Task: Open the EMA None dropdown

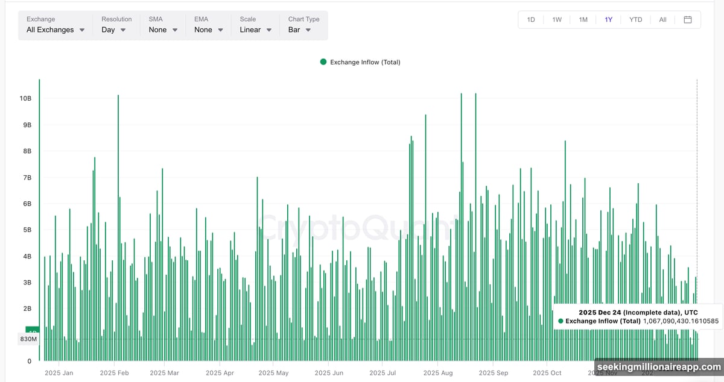Action: 207,30
